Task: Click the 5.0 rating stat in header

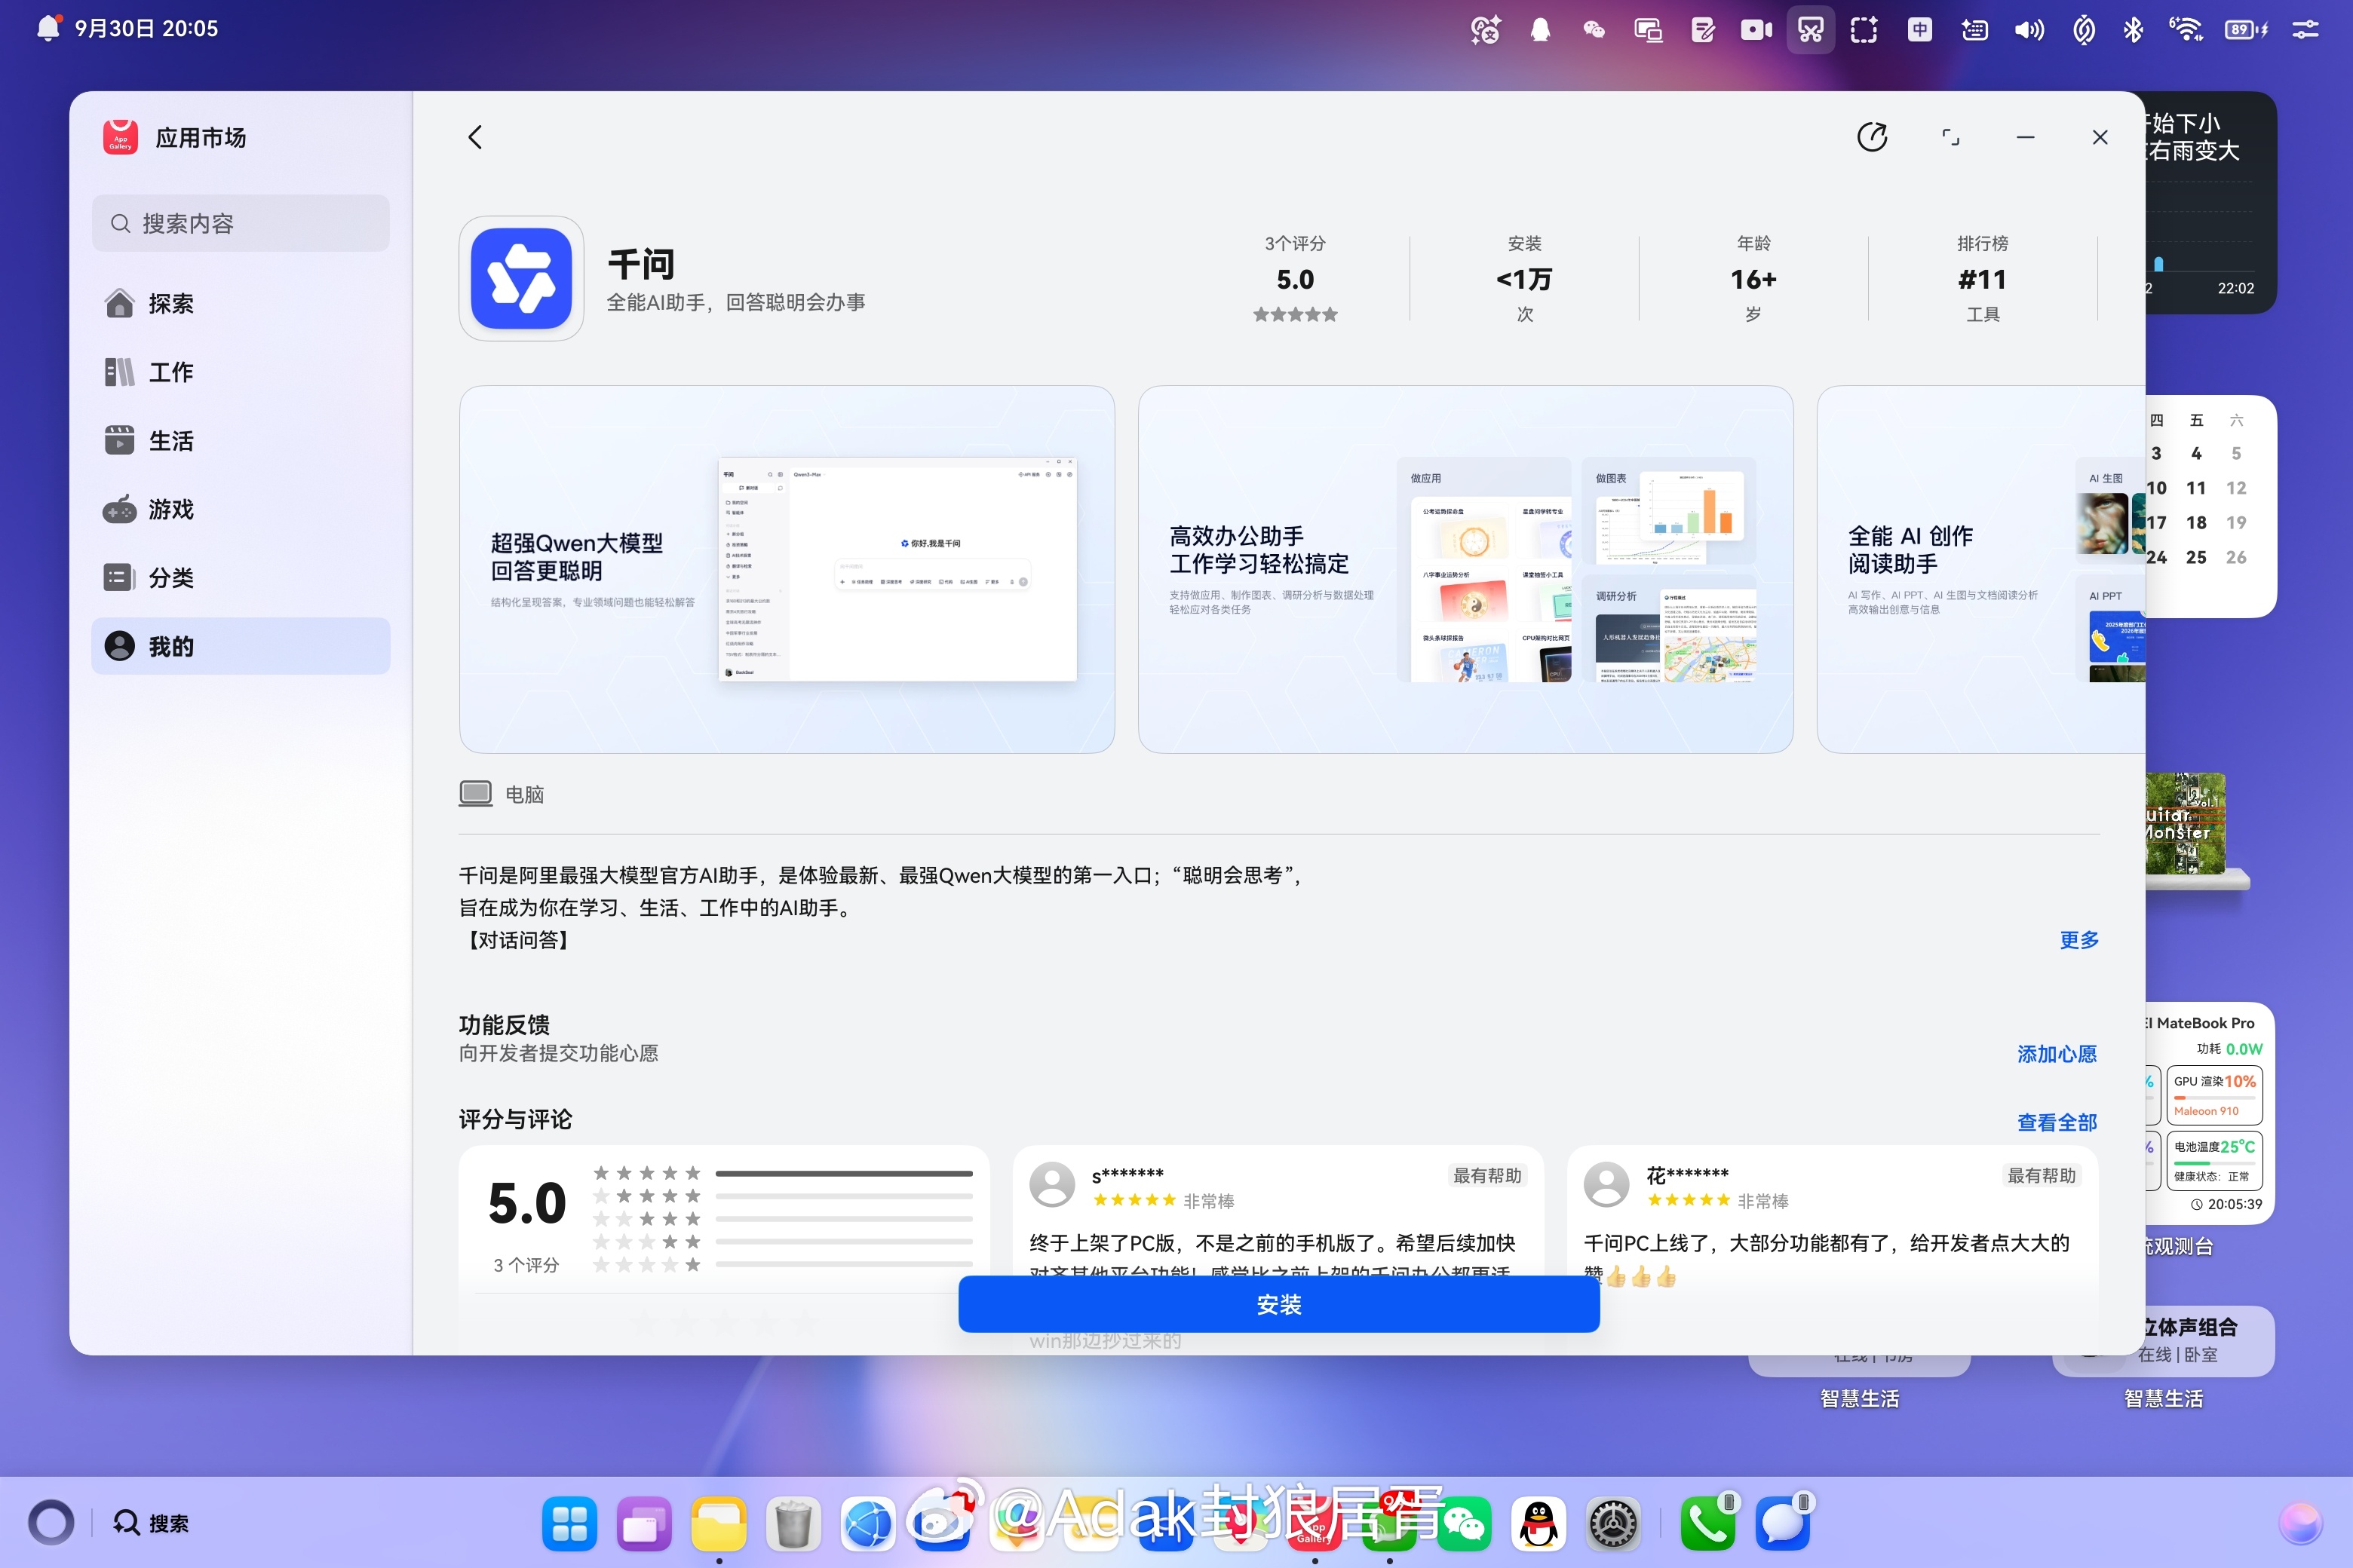Action: click(x=1295, y=279)
